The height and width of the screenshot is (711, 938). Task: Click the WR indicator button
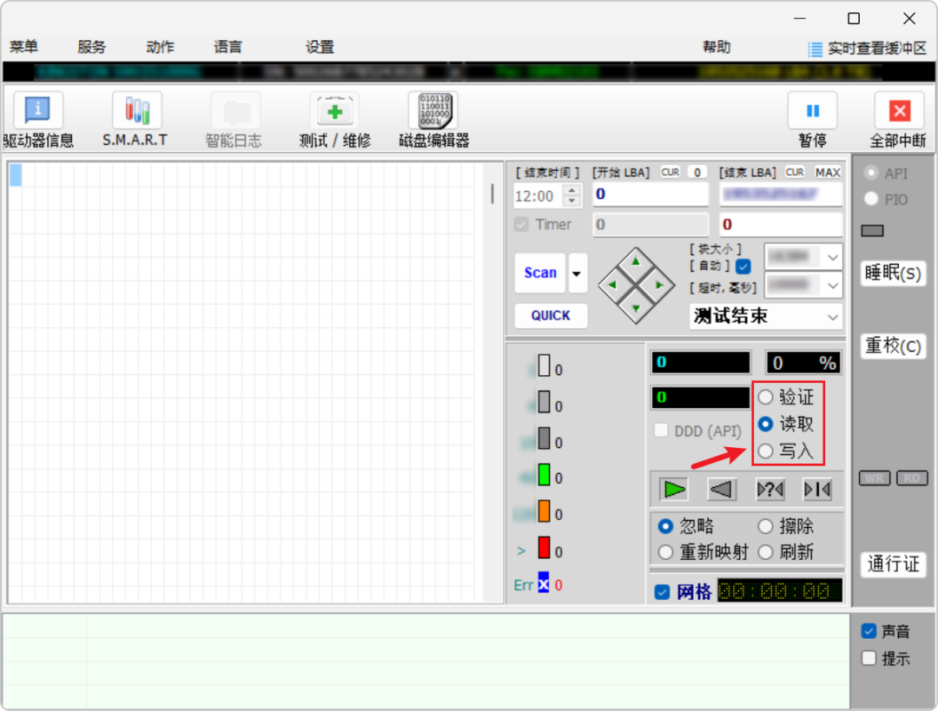click(x=875, y=477)
